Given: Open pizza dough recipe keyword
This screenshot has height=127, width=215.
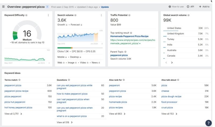Looking at the screenshot, I should (171, 97).
